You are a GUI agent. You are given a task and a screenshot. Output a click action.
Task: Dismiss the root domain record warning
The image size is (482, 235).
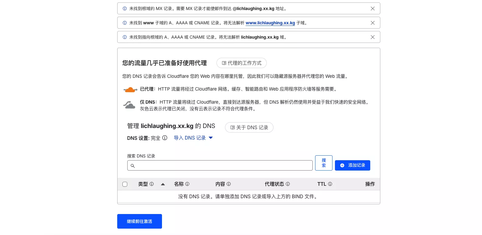[x=372, y=37]
